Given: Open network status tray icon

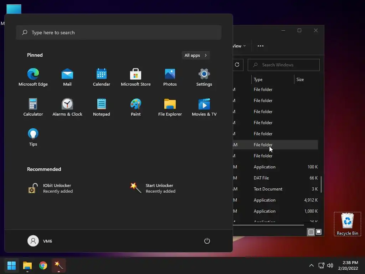Looking at the screenshot, I should 321,265.
